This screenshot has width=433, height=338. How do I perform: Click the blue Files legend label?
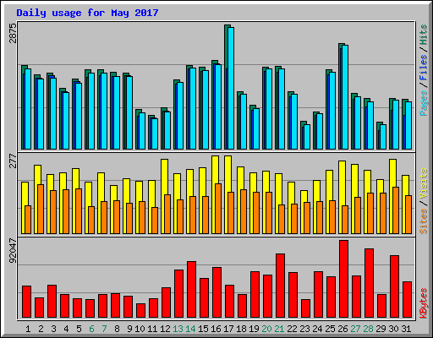[x=424, y=68]
